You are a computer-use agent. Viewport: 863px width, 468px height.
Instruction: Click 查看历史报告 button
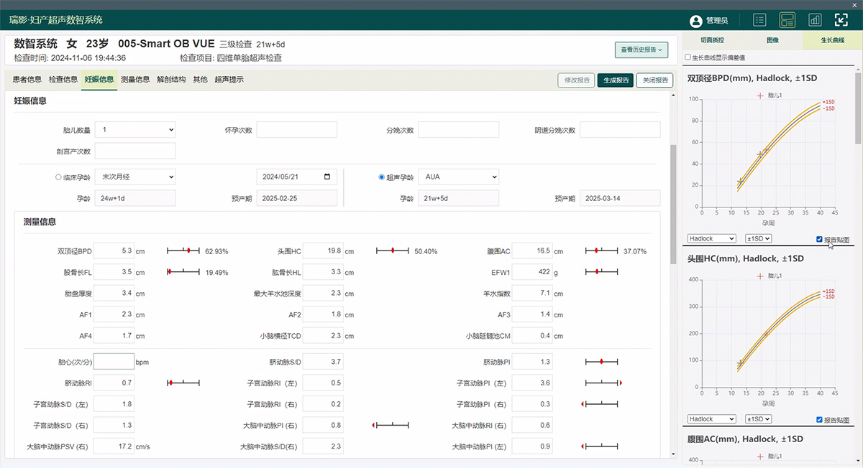641,50
